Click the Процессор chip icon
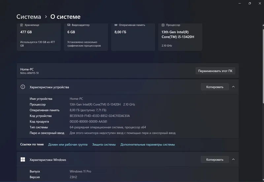The image size is (264, 182). 163,25
